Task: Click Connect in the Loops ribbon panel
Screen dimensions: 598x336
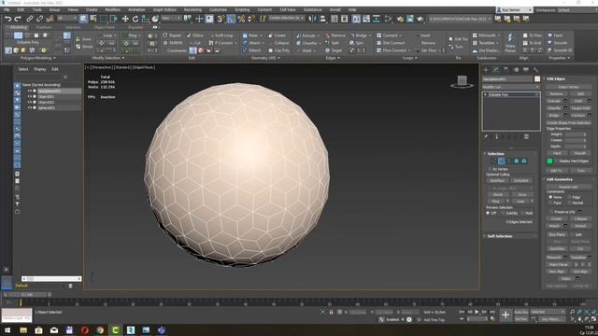Action: pos(390,35)
